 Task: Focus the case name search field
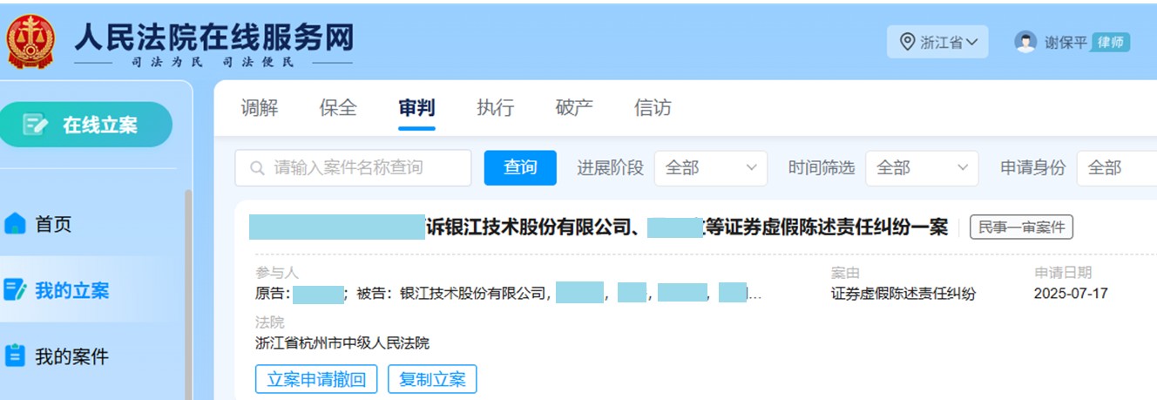[x=353, y=168]
